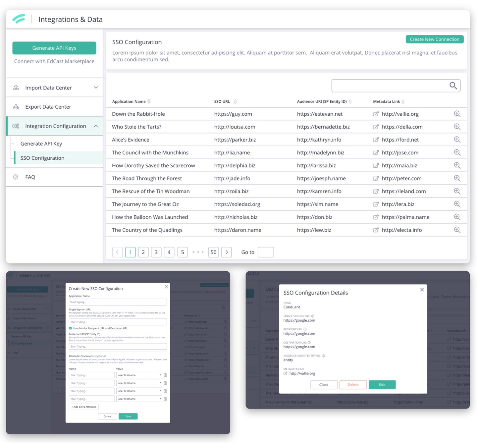Open metadata link icon for https://della.com
This screenshot has width=477, height=443.
click(x=376, y=127)
